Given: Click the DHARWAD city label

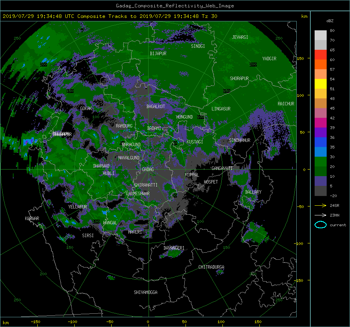Looking at the screenshot, I should coord(101,166).
